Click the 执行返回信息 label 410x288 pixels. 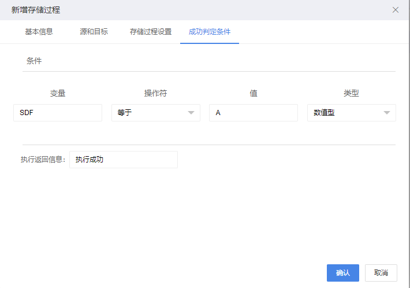pyautogui.click(x=43, y=160)
